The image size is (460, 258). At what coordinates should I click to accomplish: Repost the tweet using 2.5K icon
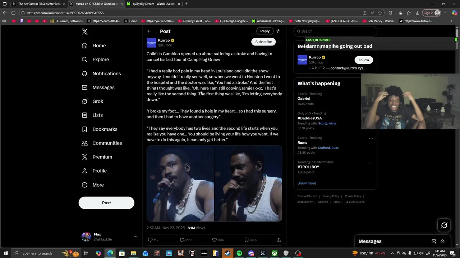tap(186, 240)
